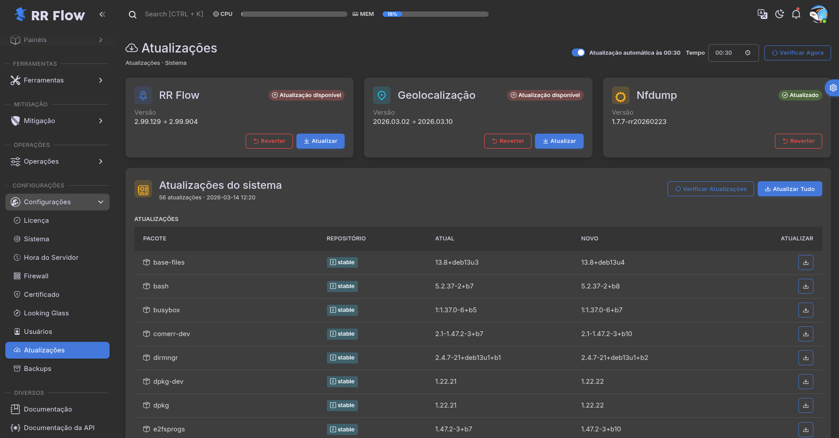This screenshot has height=438, width=839.
Task: Click the floating settings gear icon
Action: (x=833, y=88)
